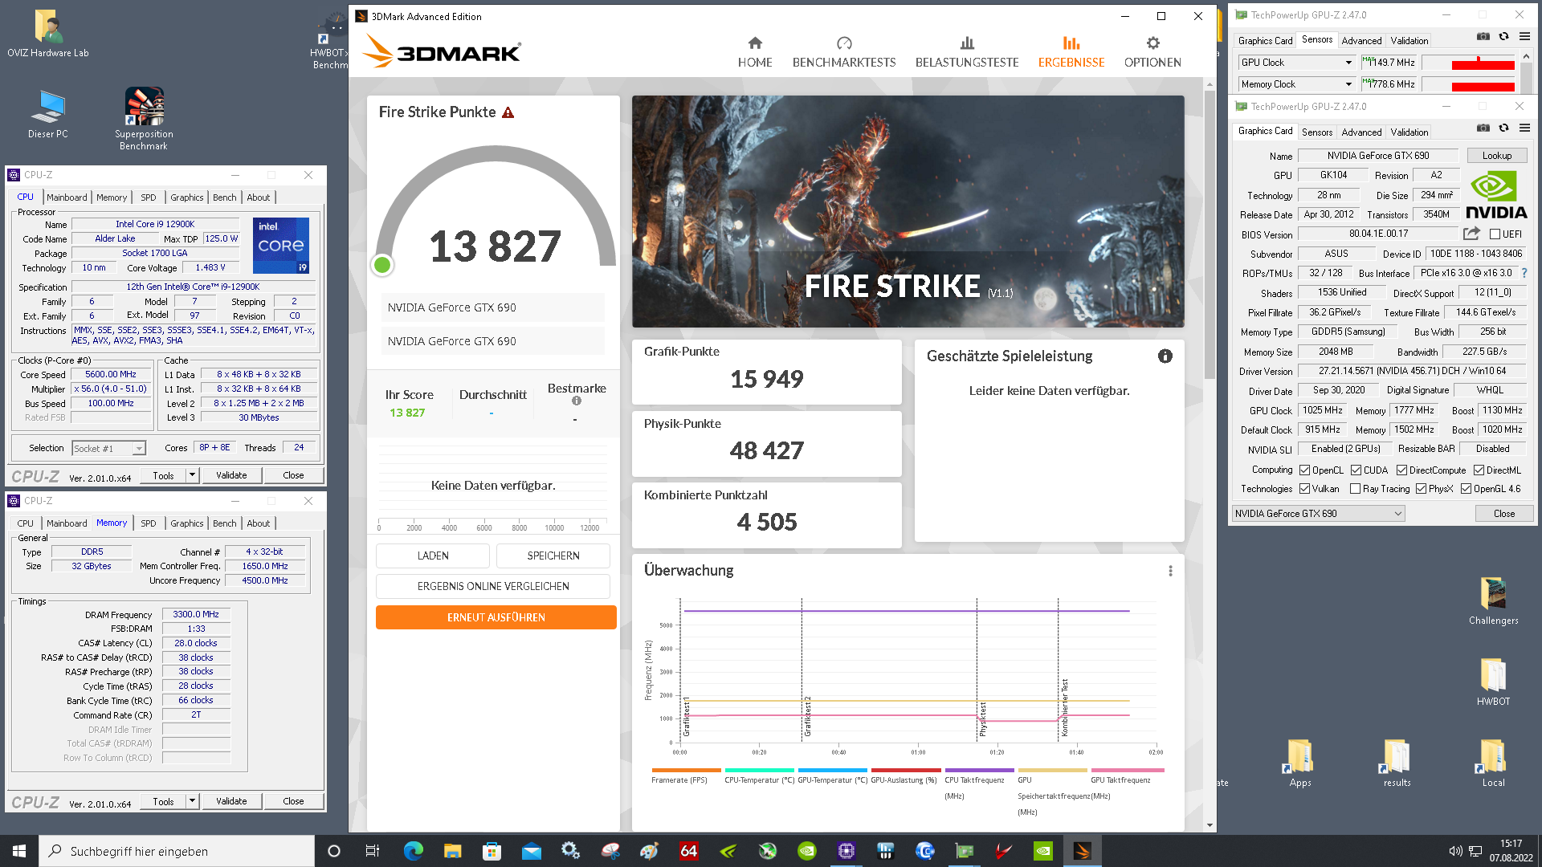This screenshot has height=867, width=1542.
Task: Expand the Memory Clock sensor dropdown
Action: [x=1348, y=84]
